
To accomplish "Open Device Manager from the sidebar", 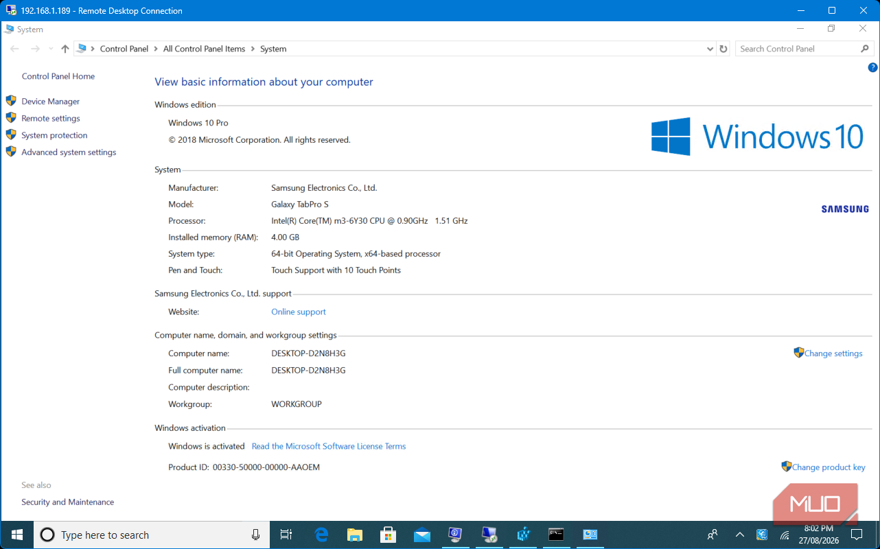I will pyautogui.click(x=50, y=101).
